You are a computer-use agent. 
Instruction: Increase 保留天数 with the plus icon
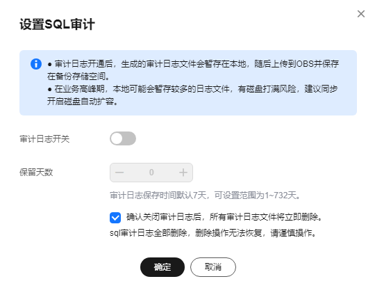183,173
